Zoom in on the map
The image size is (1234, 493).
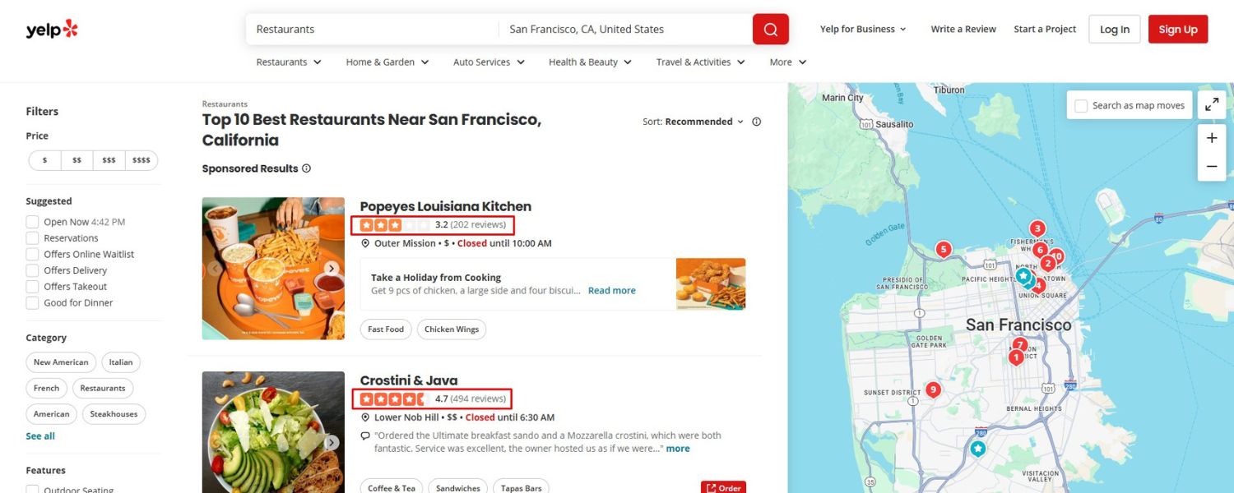[1212, 138]
